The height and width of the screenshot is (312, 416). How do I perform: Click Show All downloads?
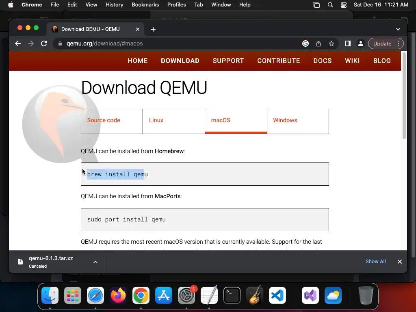pyautogui.click(x=375, y=262)
